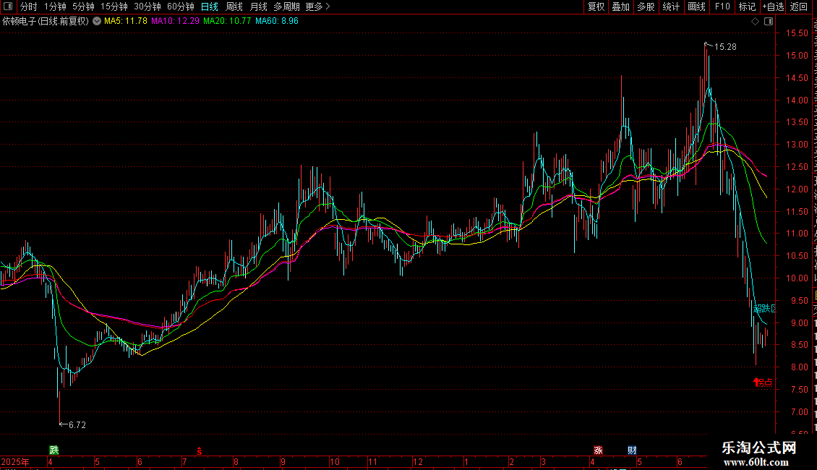Click the green 跌 event marker
The height and width of the screenshot is (470, 817).
click(54, 450)
